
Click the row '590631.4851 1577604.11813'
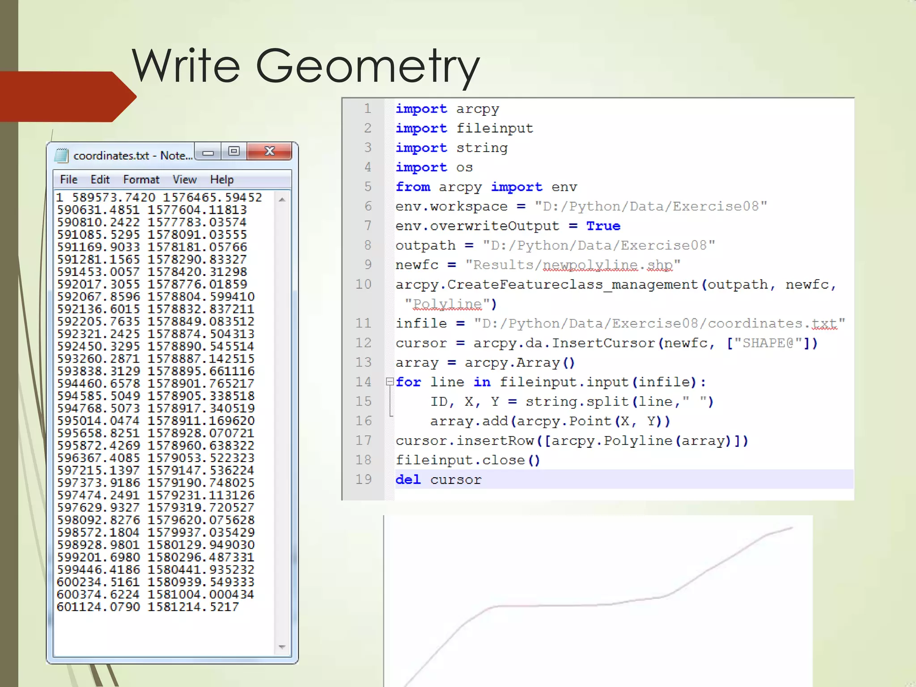point(152,210)
